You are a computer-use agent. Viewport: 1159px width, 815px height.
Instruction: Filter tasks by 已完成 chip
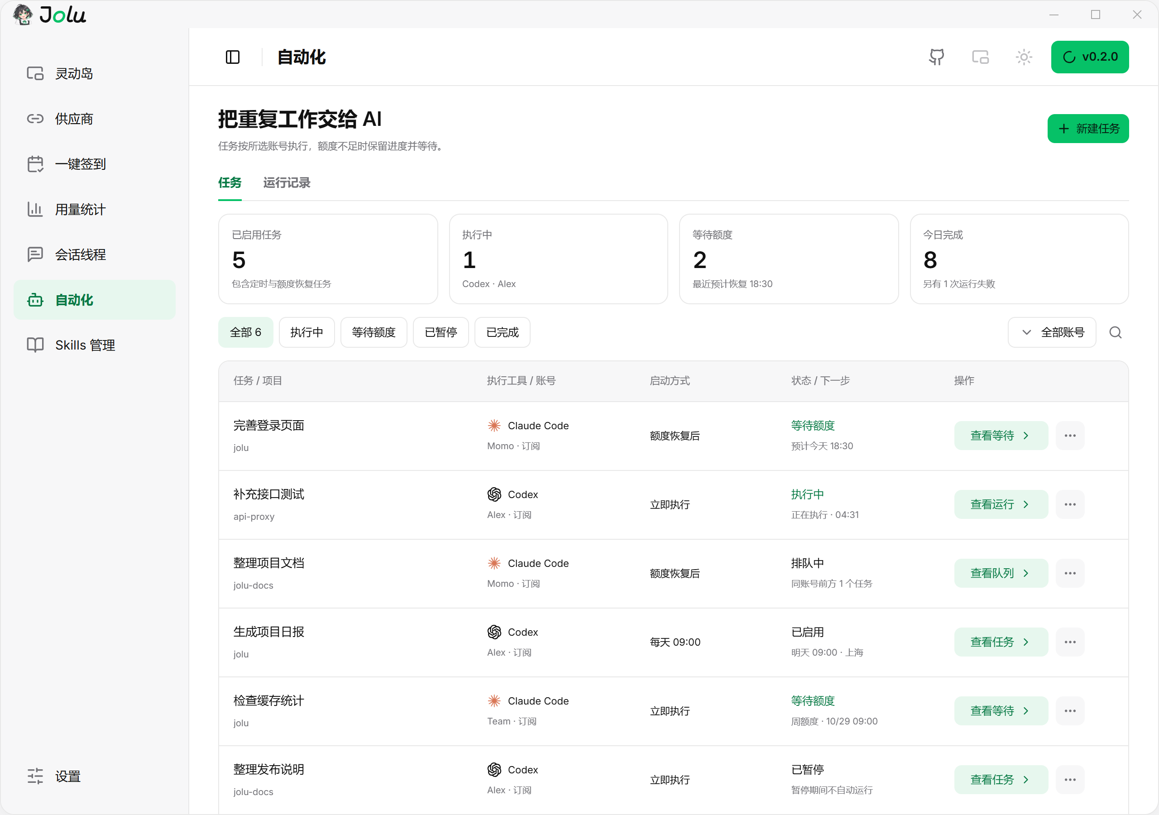tap(502, 332)
